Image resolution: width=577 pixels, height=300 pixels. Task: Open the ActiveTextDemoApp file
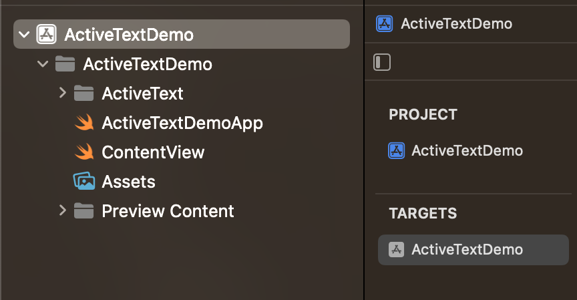tap(182, 123)
